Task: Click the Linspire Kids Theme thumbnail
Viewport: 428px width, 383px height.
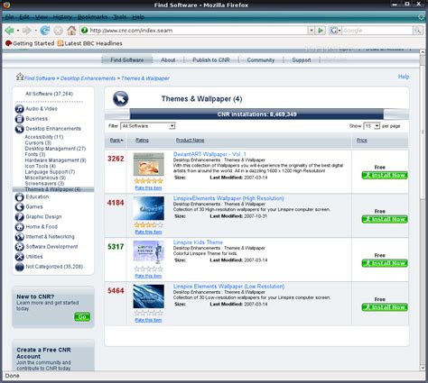Action: [149, 251]
